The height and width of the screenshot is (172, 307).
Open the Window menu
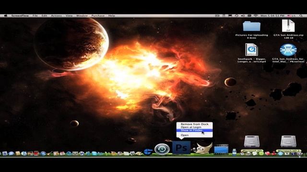click(82, 16)
